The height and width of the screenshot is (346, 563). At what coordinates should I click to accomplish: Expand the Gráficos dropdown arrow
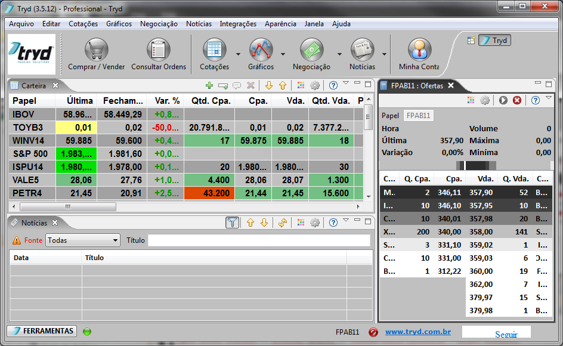283,54
